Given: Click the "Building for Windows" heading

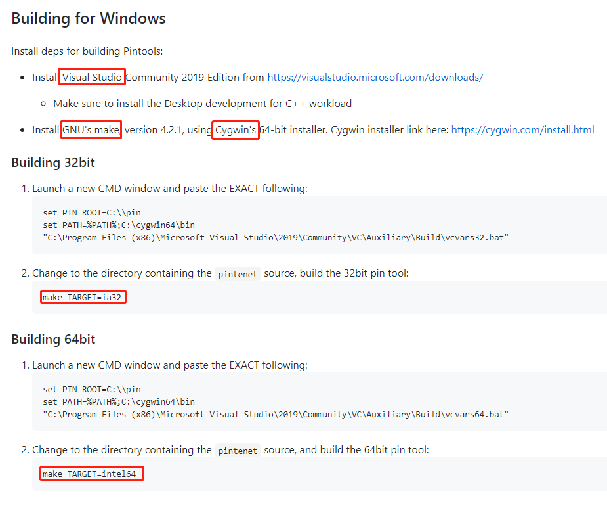Looking at the screenshot, I should (89, 18).
